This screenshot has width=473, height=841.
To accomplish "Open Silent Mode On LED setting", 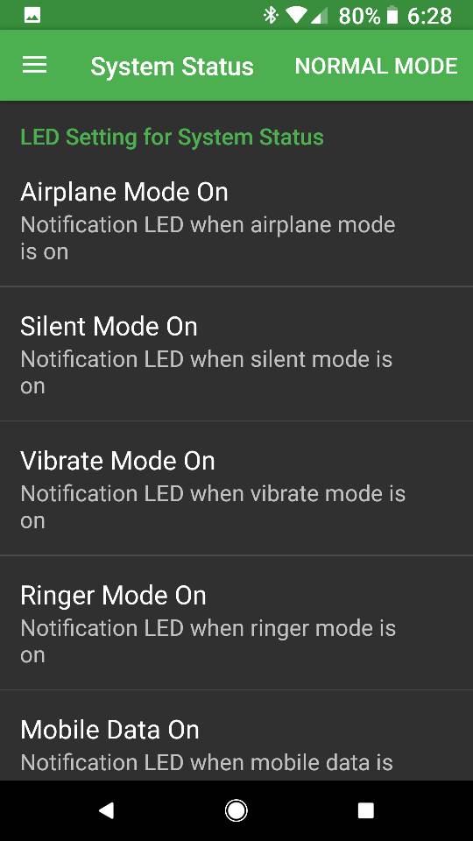I will coord(236,354).
